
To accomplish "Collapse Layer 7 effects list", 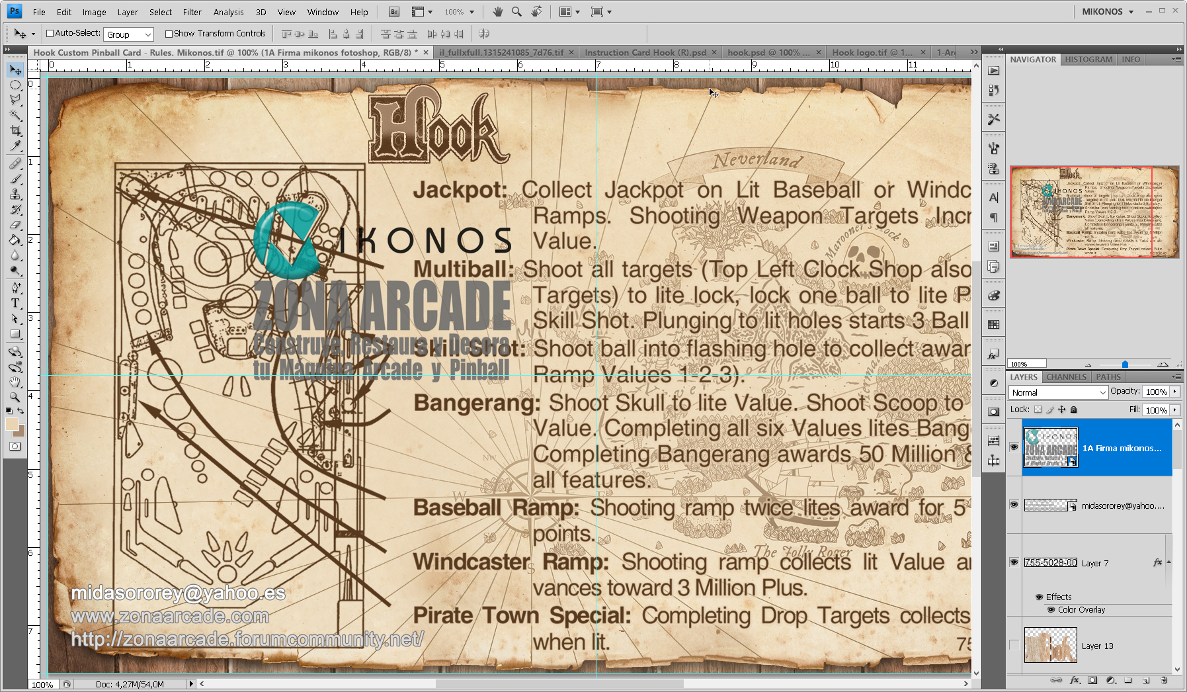I will coord(1168,562).
